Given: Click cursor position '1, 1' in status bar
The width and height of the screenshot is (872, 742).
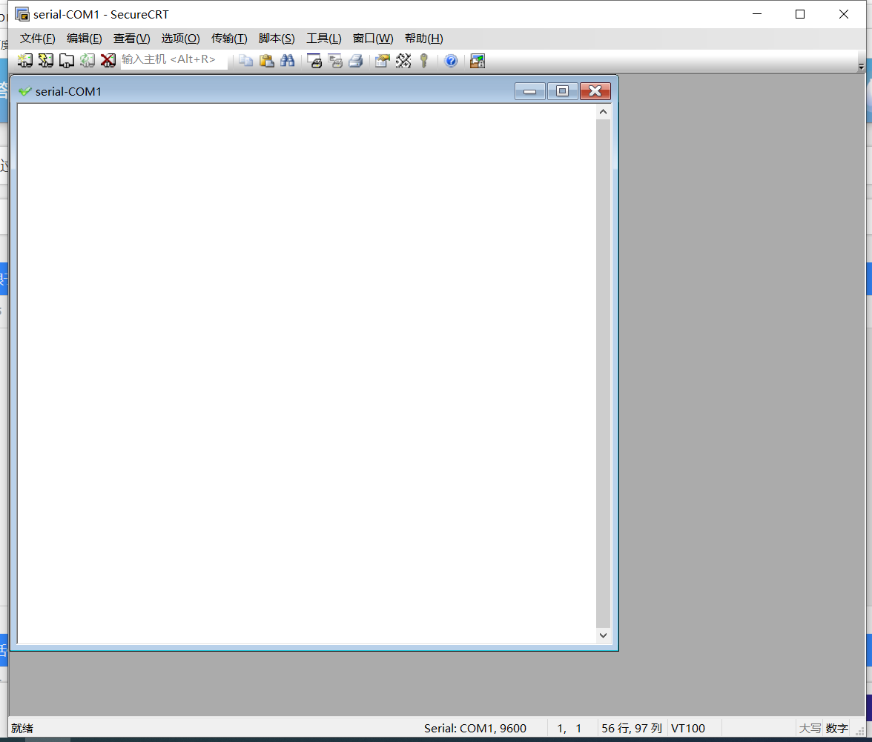Looking at the screenshot, I should click(x=569, y=728).
